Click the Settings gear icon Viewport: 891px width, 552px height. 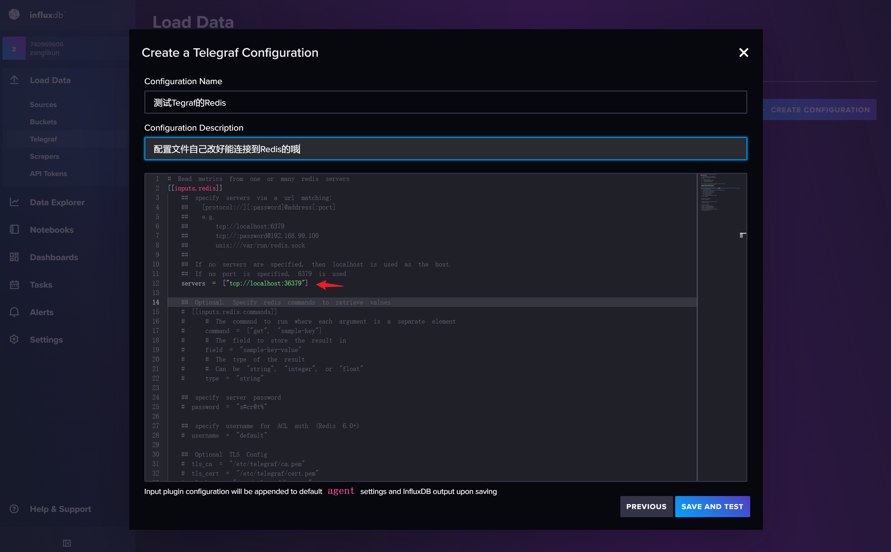coord(14,339)
